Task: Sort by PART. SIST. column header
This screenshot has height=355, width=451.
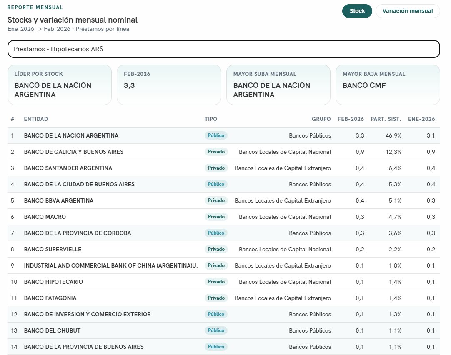Action: 386,119
